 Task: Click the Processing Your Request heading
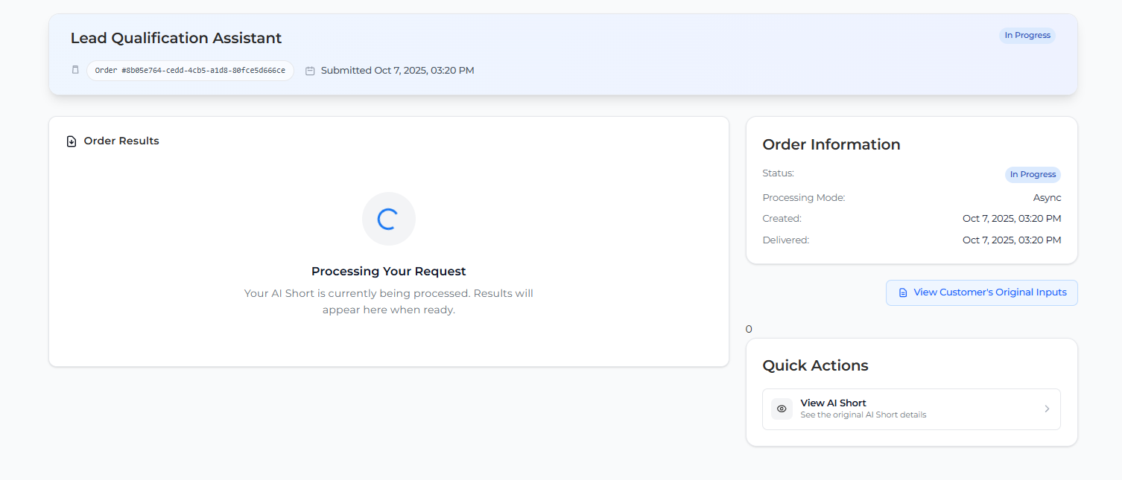[x=388, y=272]
